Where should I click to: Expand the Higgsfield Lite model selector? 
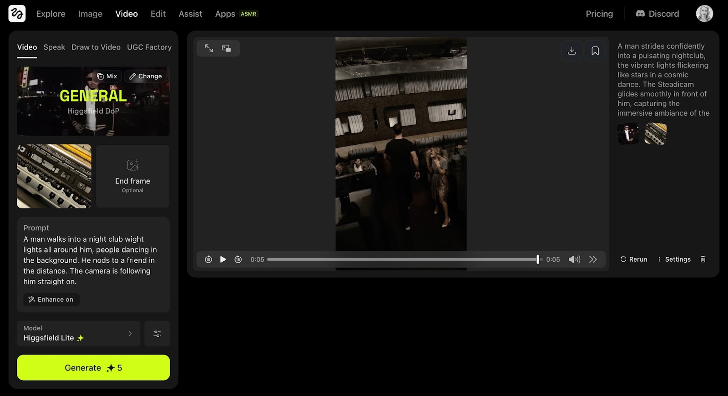[78, 334]
